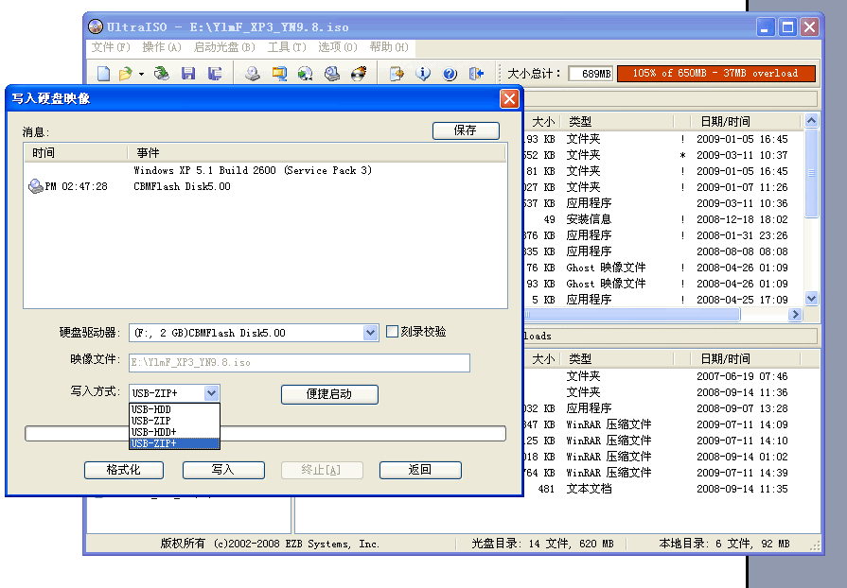Viewport: 847px width, 588px height.
Task: Click the 写入 write button
Action: click(x=223, y=470)
